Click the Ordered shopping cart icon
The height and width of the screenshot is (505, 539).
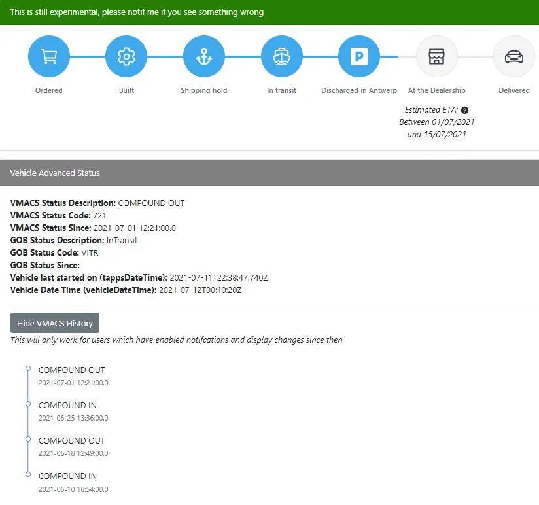[49, 56]
